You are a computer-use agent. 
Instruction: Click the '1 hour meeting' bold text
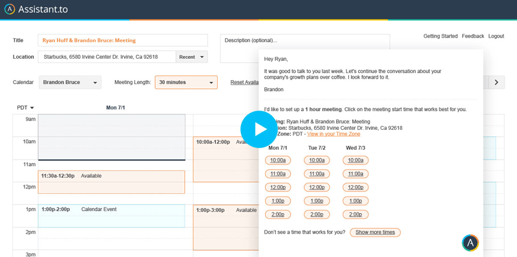coord(324,109)
